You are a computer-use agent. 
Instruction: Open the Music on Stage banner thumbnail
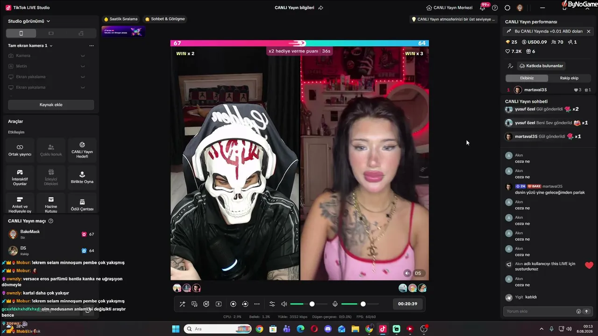(123, 31)
